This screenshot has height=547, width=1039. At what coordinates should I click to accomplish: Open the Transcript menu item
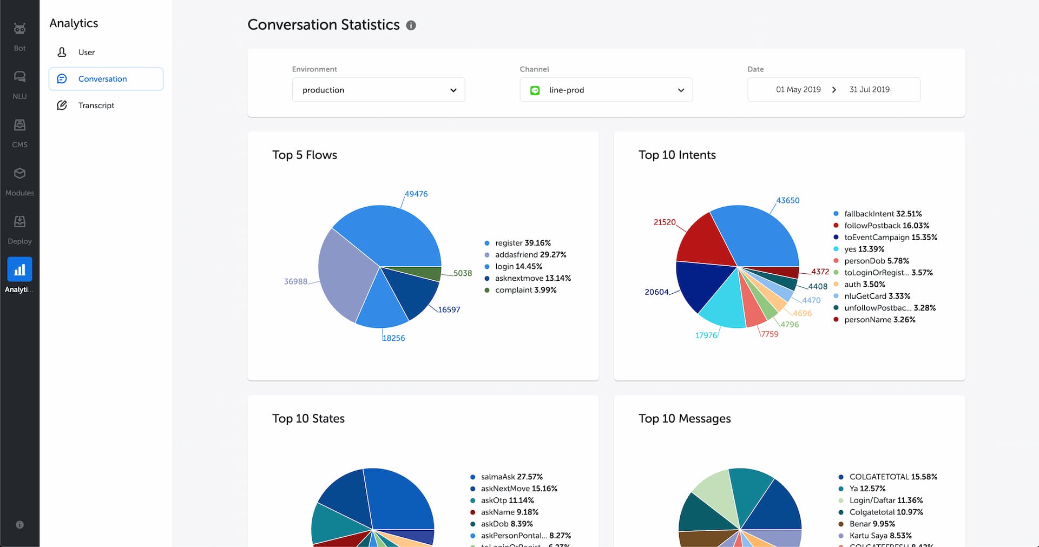click(106, 105)
